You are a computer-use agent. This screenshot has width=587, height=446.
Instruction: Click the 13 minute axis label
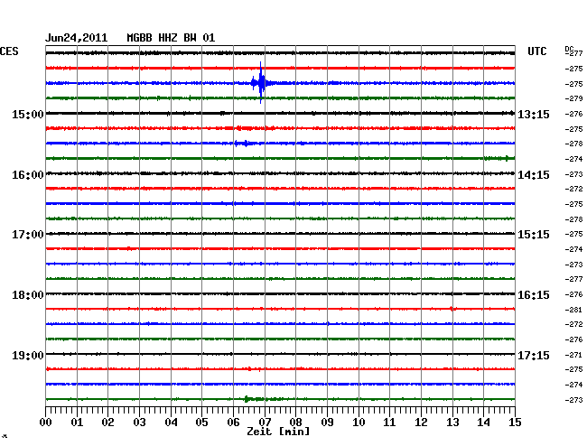click(x=452, y=422)
